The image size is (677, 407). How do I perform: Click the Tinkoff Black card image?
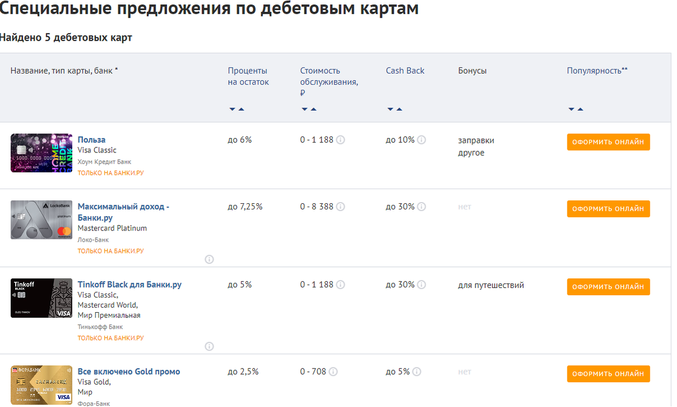(41, 297)
